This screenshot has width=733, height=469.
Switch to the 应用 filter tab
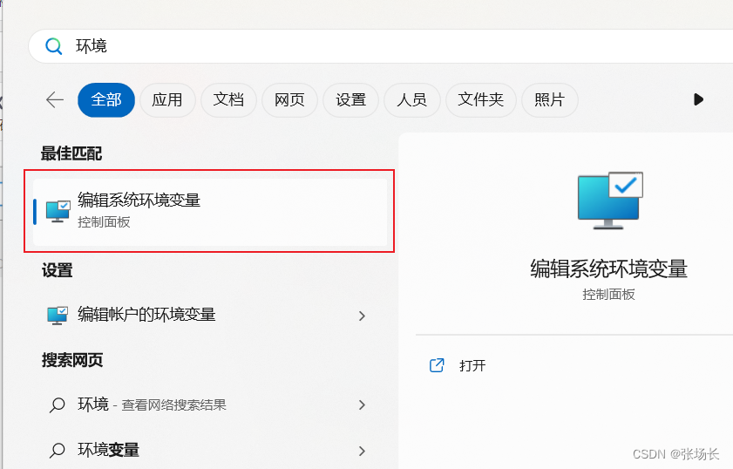tap(167, 100)
